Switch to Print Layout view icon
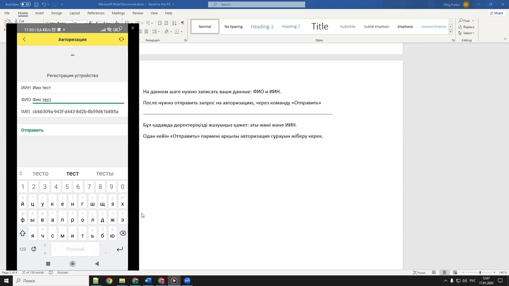 444,272
